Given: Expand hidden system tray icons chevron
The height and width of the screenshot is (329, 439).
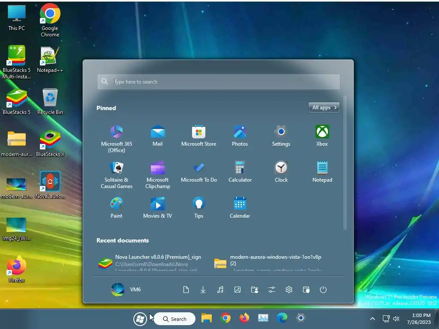Looking at the screenshot, I should [x=373, y=319].
